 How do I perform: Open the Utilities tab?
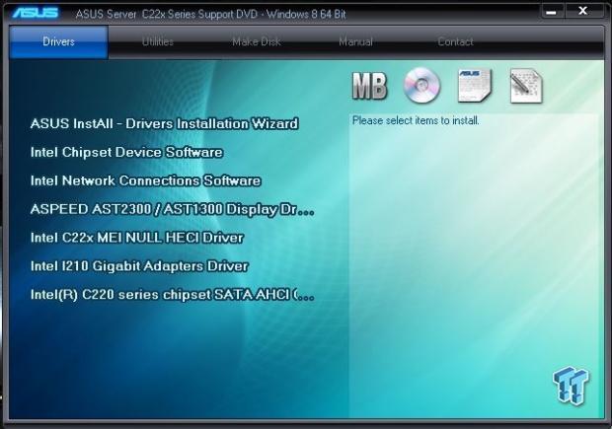158,41
